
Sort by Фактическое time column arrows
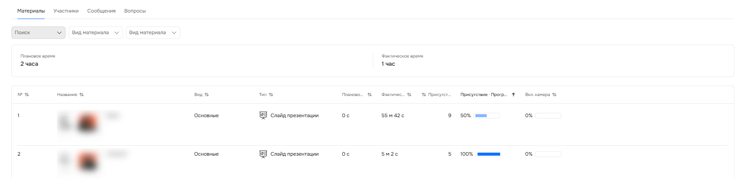pyautogui.click(x=409, y=95)
